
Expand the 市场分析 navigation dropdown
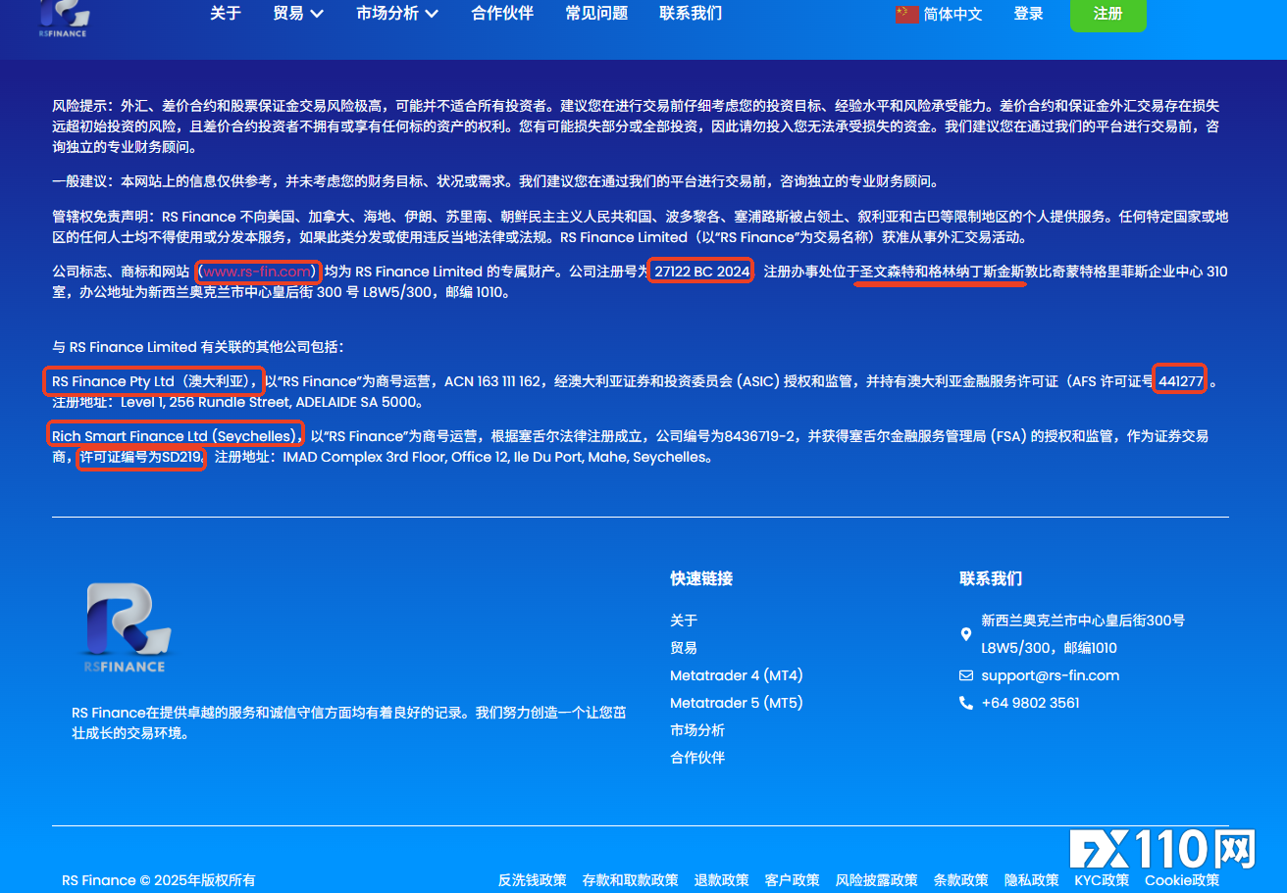coord(396,14)
